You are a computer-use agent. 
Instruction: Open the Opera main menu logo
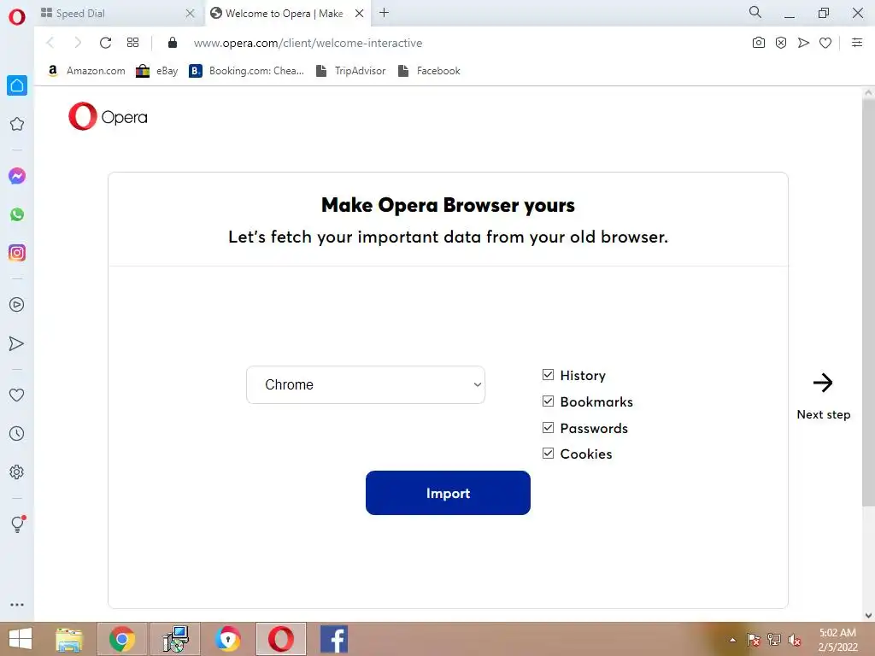[x=17, y=17]
